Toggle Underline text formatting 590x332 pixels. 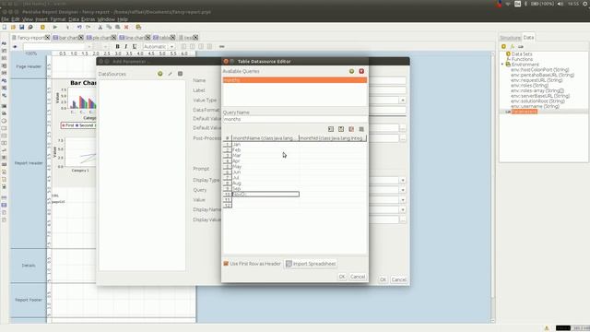click(135, 47)
